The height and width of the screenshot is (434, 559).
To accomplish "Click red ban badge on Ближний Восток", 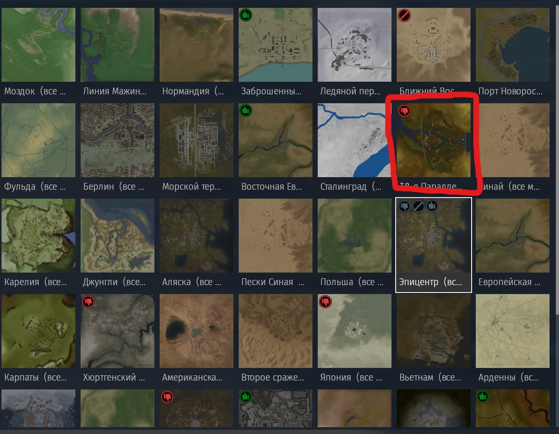I will [x=404, y=15].
